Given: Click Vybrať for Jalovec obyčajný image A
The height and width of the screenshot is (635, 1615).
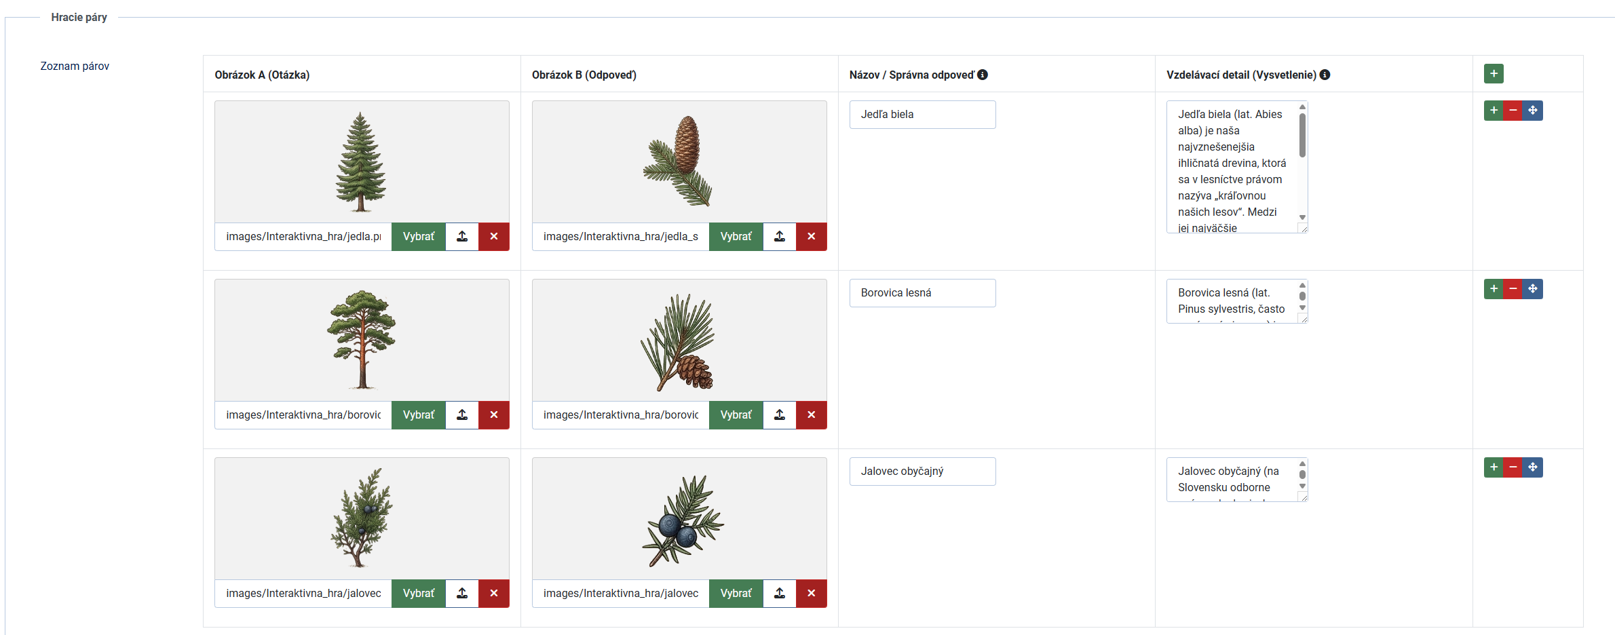Looking at the screenshot, I should point(419,594).
